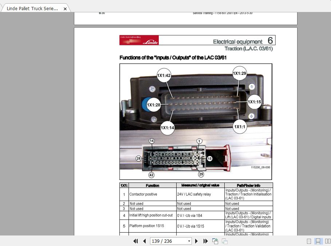
Task: Click the 'Electrical equipment' header text
Action: click(x=237, y=42)
